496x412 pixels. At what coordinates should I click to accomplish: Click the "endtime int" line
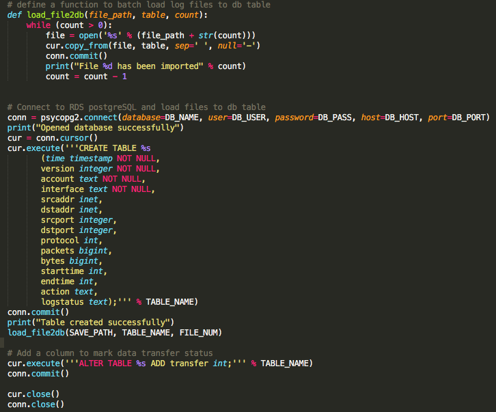point(69,281)
